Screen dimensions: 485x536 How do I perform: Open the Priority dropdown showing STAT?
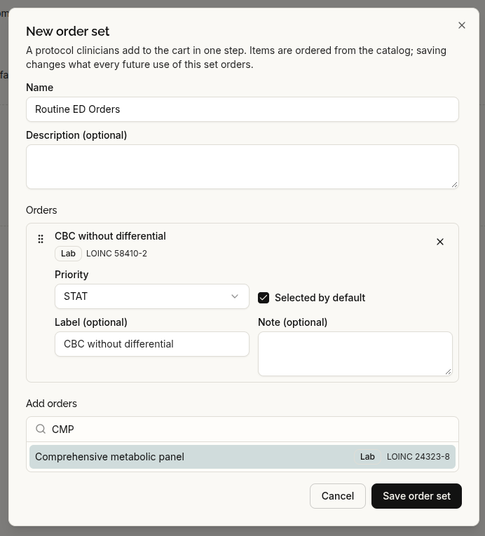pyautogui.click(x=152, y=296)
